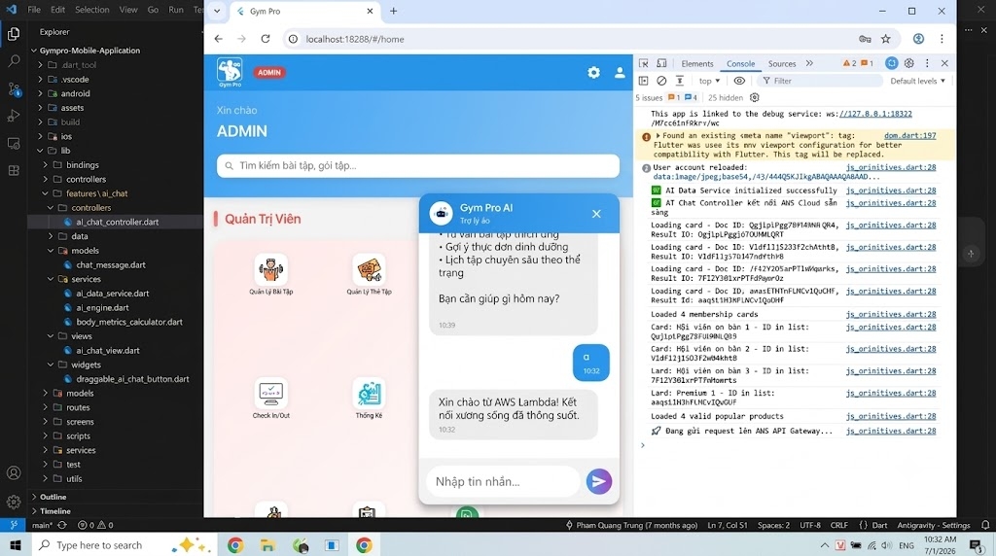This screenshot has width=996, height=556.
Task: Open Check In/Out tile
Action: pos(271,399)
